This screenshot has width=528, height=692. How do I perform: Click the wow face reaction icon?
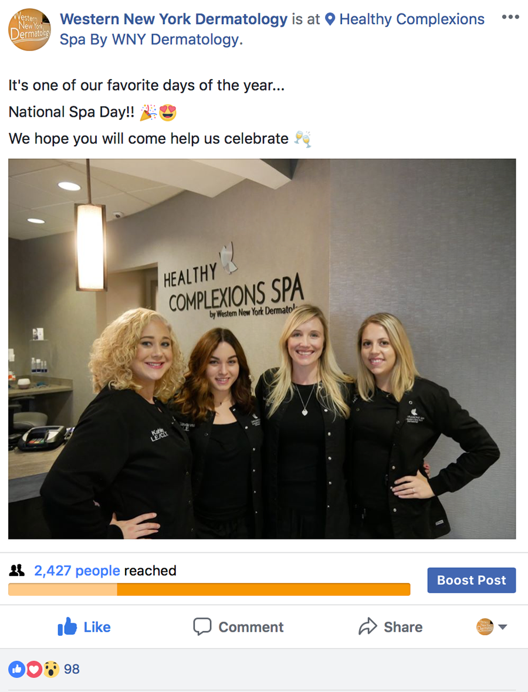[x=51, y=669]
